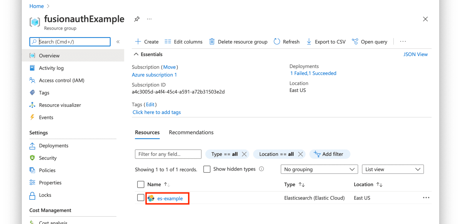The height and width of the screenshot is (224, 461).
Task: Tick the select-all checkbox by Name
Action: click(x=141, y=184)
